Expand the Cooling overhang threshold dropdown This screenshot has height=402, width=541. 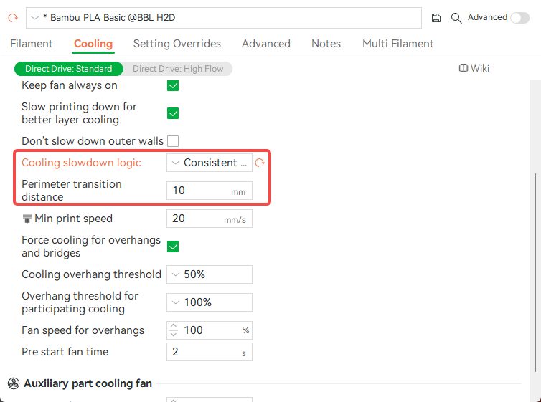click(210, 274)
